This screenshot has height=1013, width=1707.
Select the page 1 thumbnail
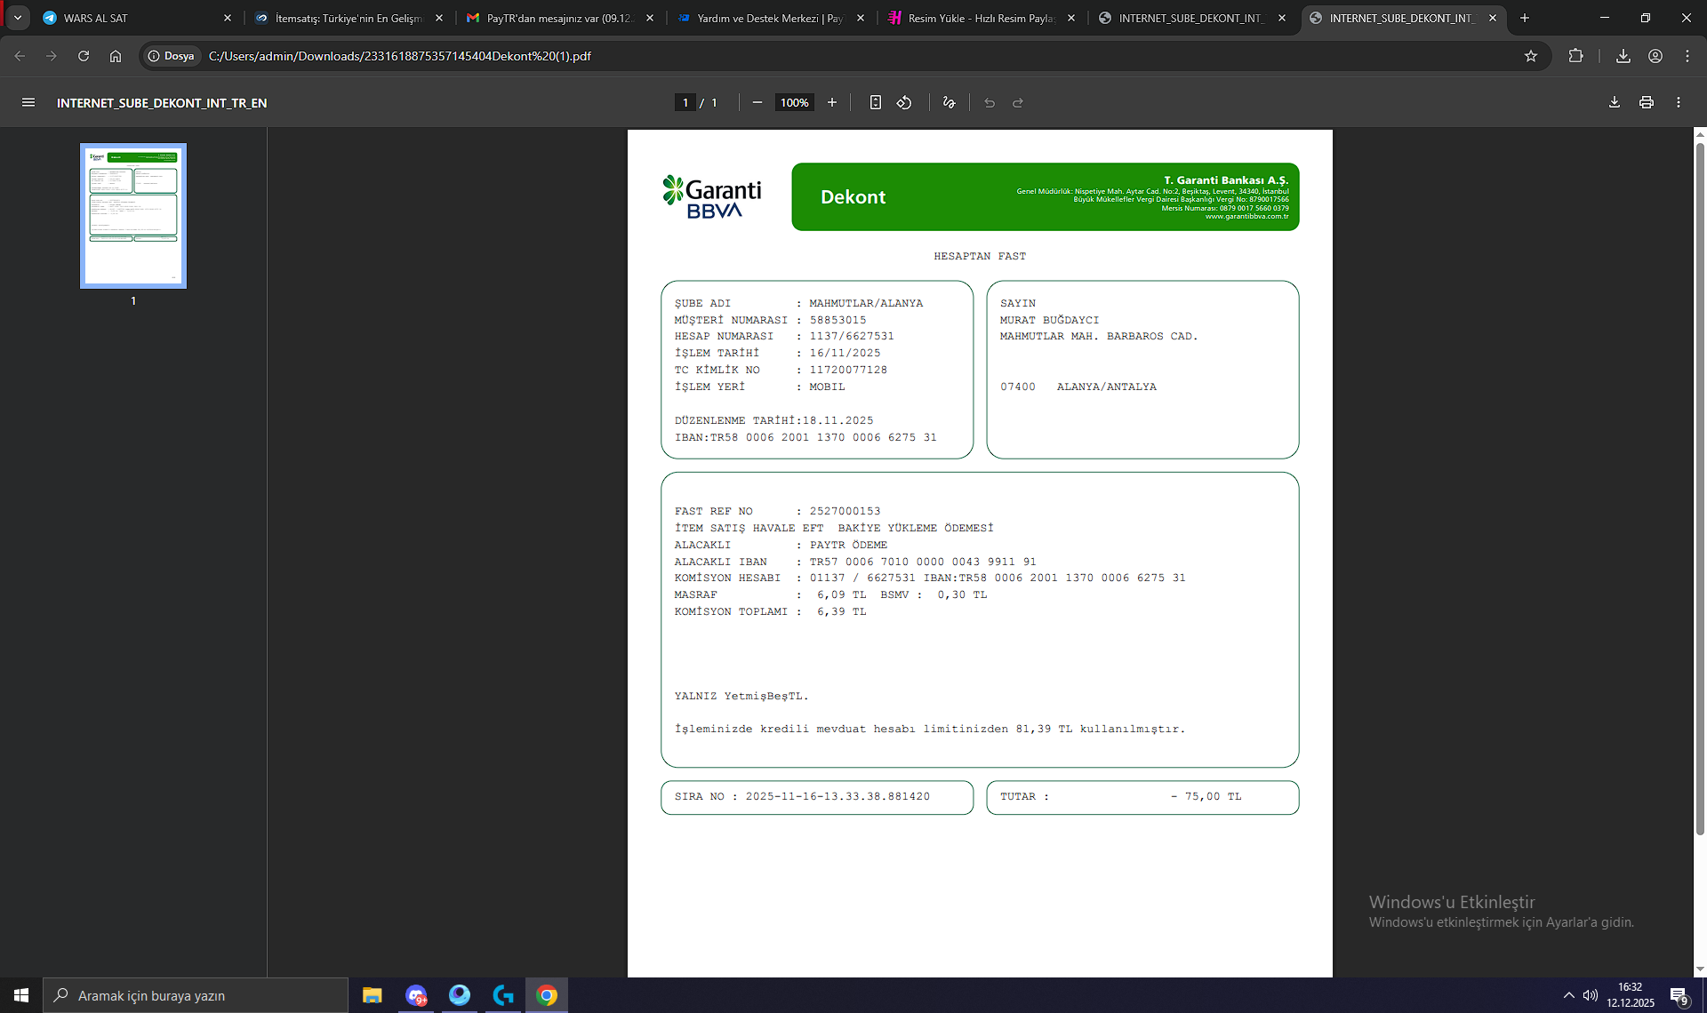point(133,216)
